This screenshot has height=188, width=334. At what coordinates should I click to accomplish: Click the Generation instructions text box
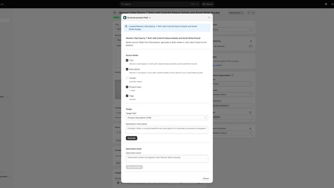click(x=167, y=130)
